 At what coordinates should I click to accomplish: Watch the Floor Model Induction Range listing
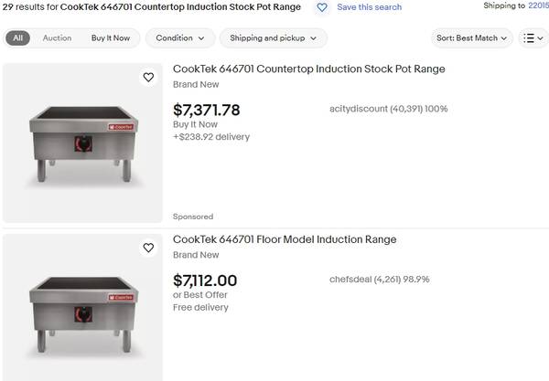pyautogui.click(x=148, y=248)
